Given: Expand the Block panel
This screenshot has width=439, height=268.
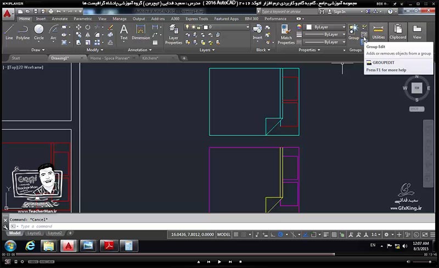Looking at the screenshot, I should 263,50.
